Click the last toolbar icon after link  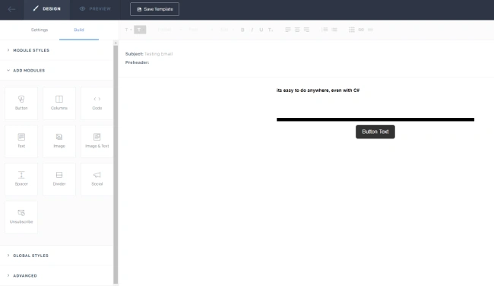[371, 30]
